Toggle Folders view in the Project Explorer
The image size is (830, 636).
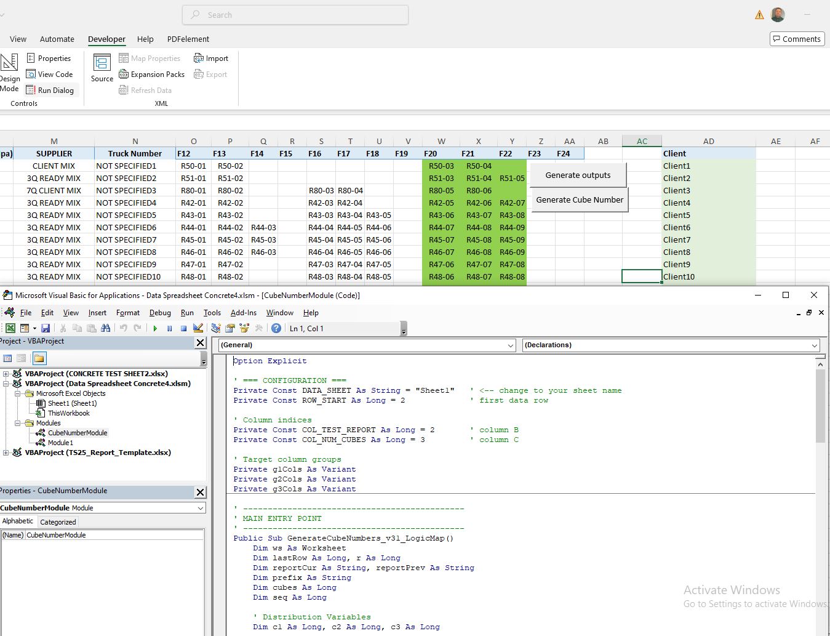click(39, 358)
